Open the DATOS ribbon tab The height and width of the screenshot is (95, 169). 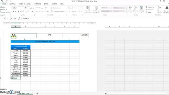[x=46, y=4]
